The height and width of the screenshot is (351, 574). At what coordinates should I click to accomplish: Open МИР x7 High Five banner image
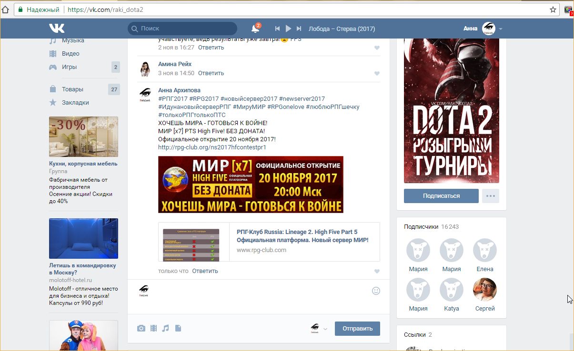(x=251, y=185)
